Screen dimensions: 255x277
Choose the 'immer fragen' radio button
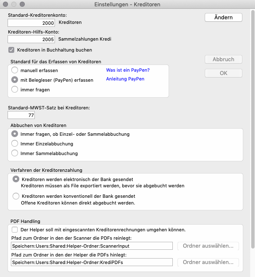click(15, 89)
